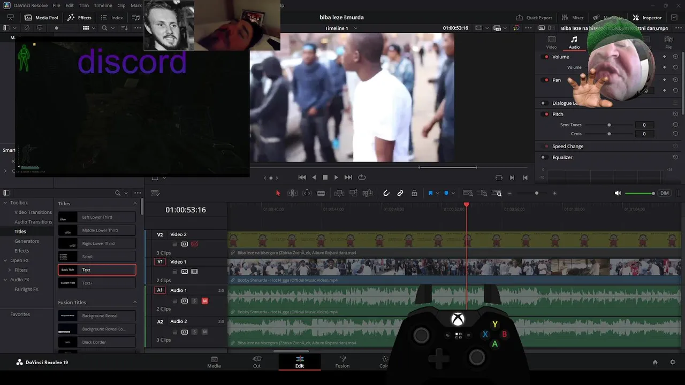The width and height of the screenshot is (685, 385).
Task: Click the Overwrite Clip icon
Action: (353, 193)
